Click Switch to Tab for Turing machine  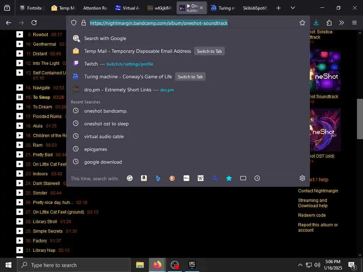[190, 77]
